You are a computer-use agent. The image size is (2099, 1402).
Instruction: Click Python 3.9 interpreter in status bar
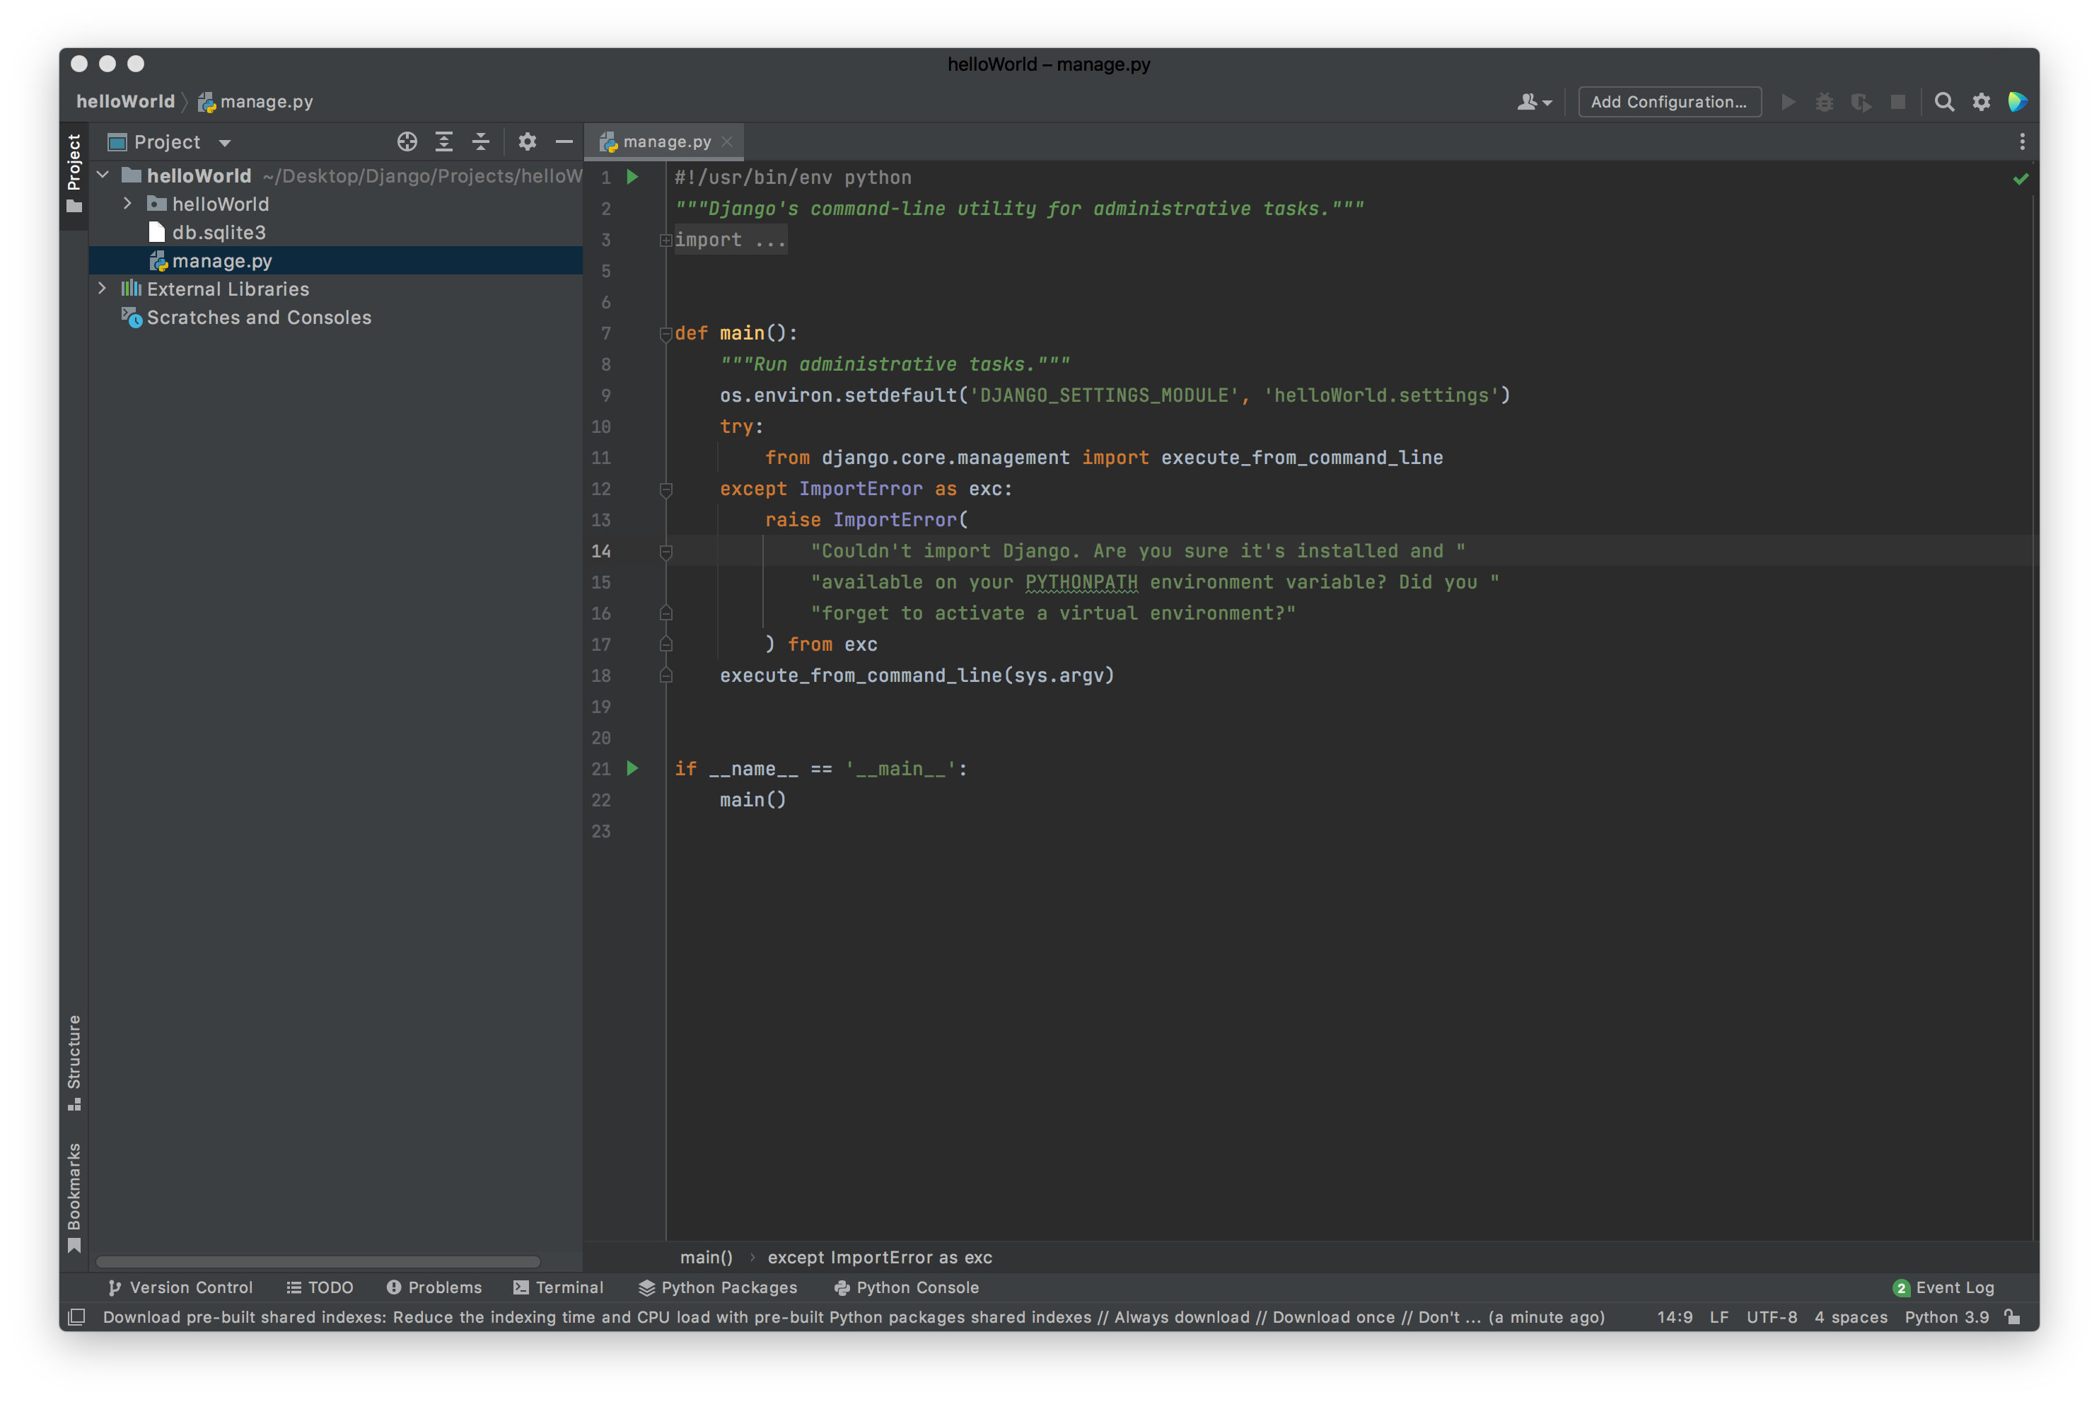click(x=1946, y=1317)
